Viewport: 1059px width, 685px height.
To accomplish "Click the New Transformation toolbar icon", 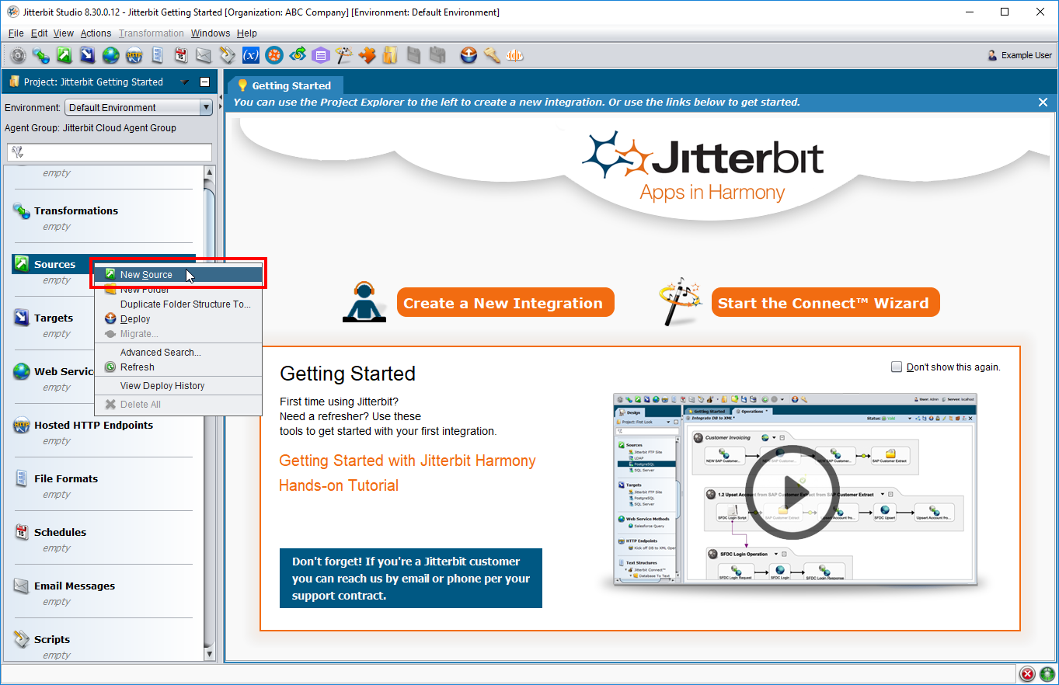I will pos(40,55).
